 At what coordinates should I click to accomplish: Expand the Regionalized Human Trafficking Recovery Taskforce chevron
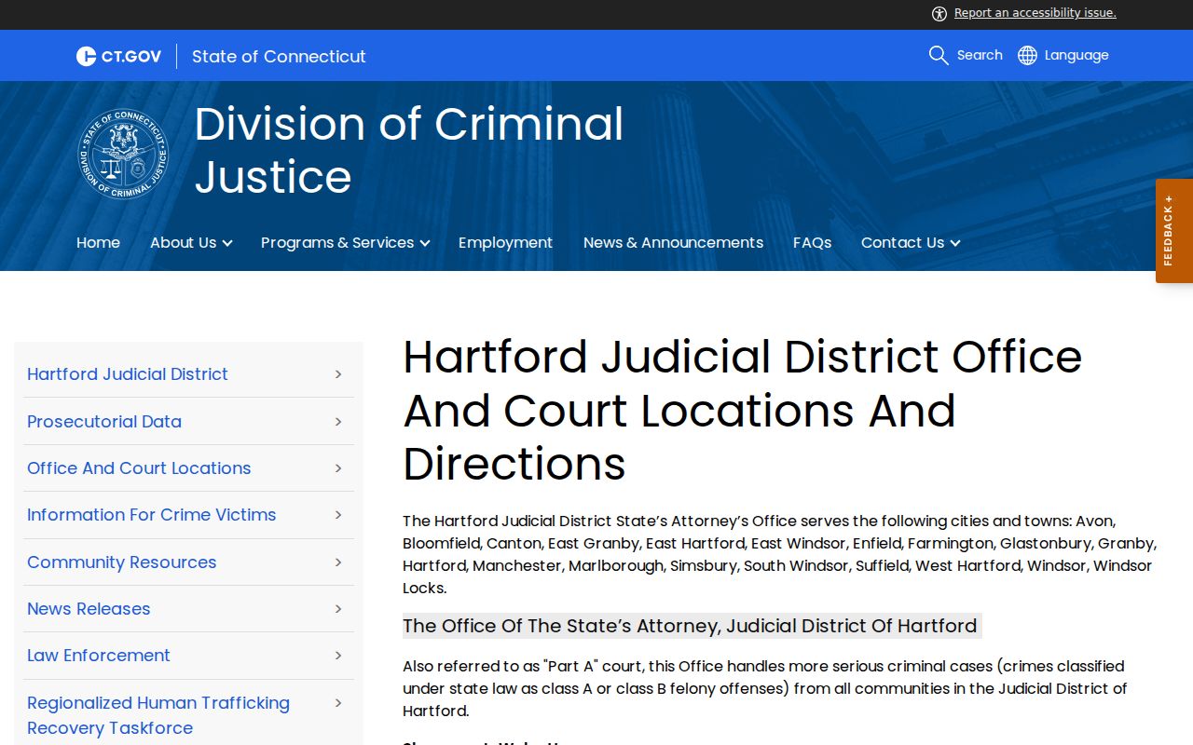click(x=338, y=703)
